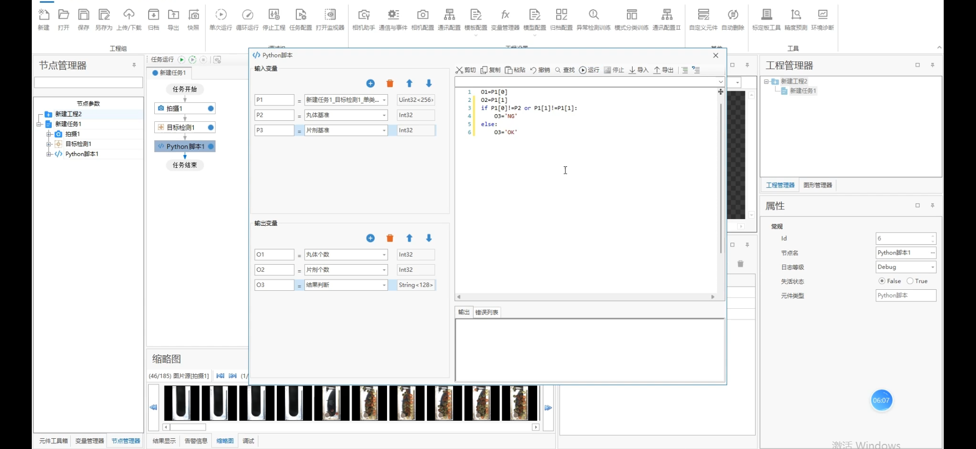Open P1 source variable dropdown

coord(384,100)
